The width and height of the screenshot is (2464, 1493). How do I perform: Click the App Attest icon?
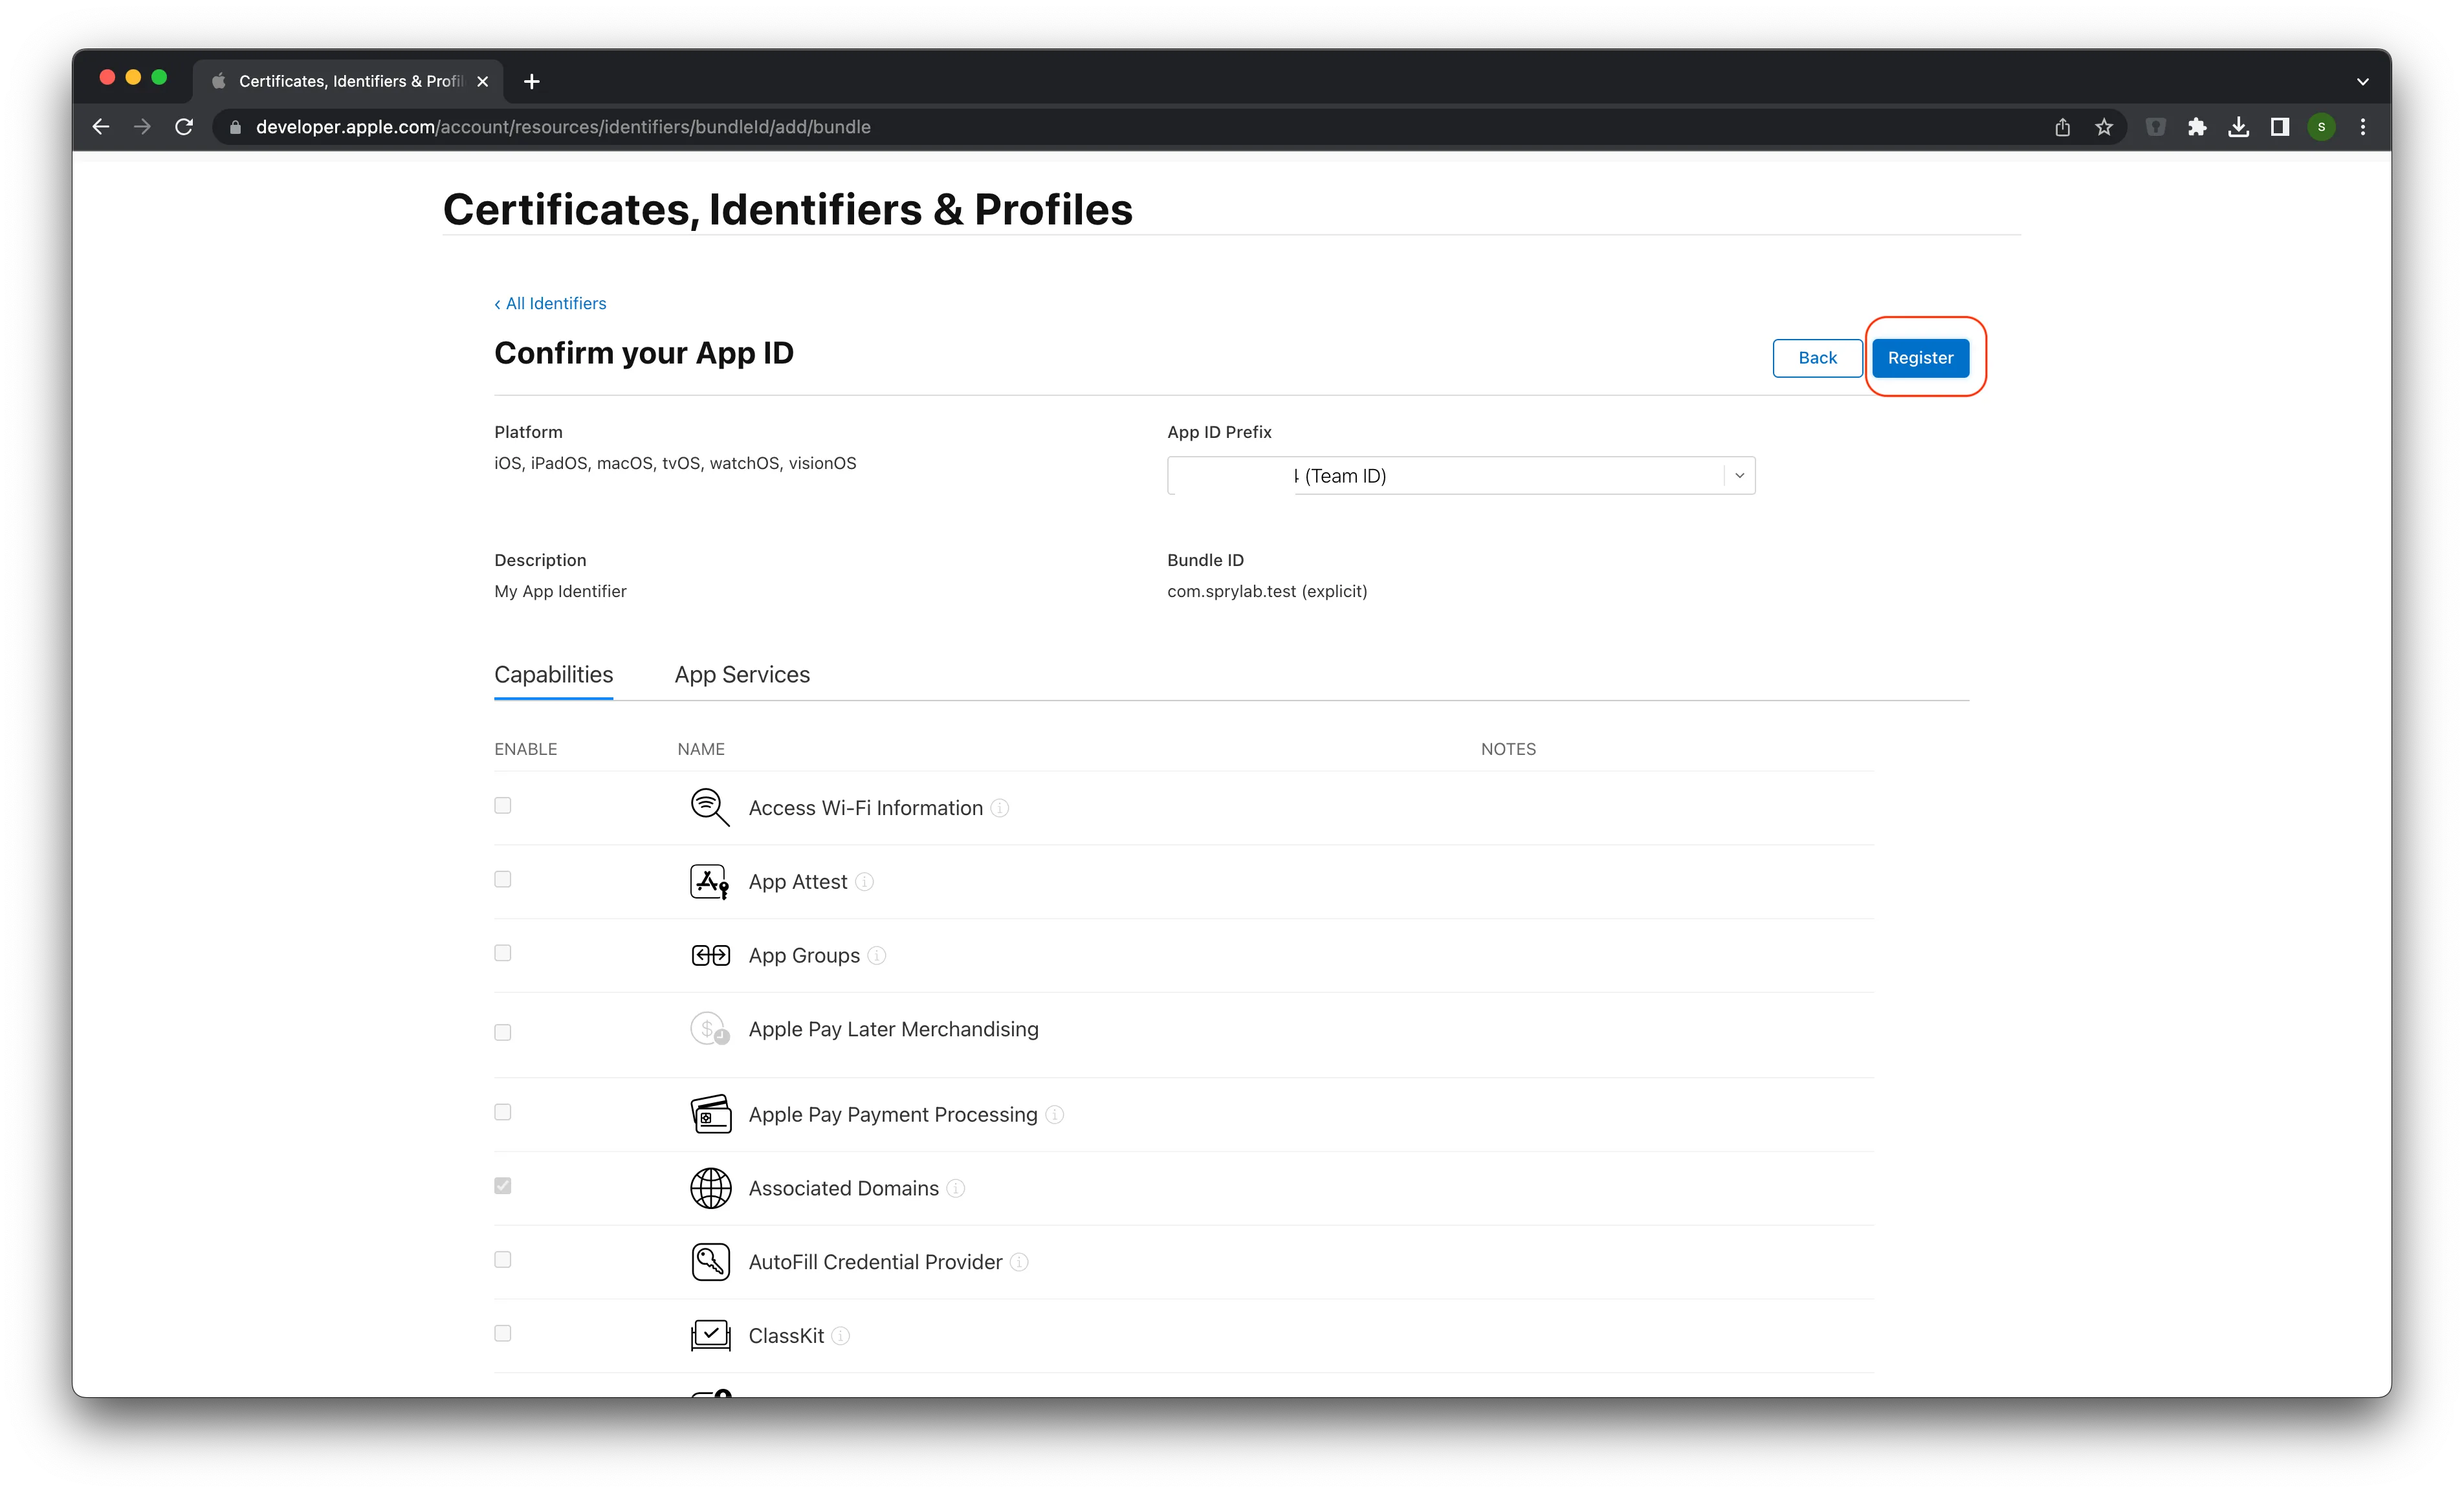[x=710, y=881]
